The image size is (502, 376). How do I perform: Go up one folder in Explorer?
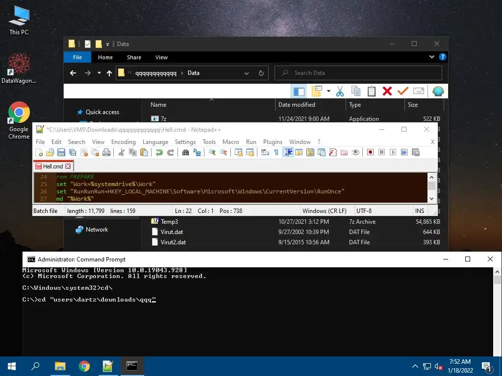(109, 73)
